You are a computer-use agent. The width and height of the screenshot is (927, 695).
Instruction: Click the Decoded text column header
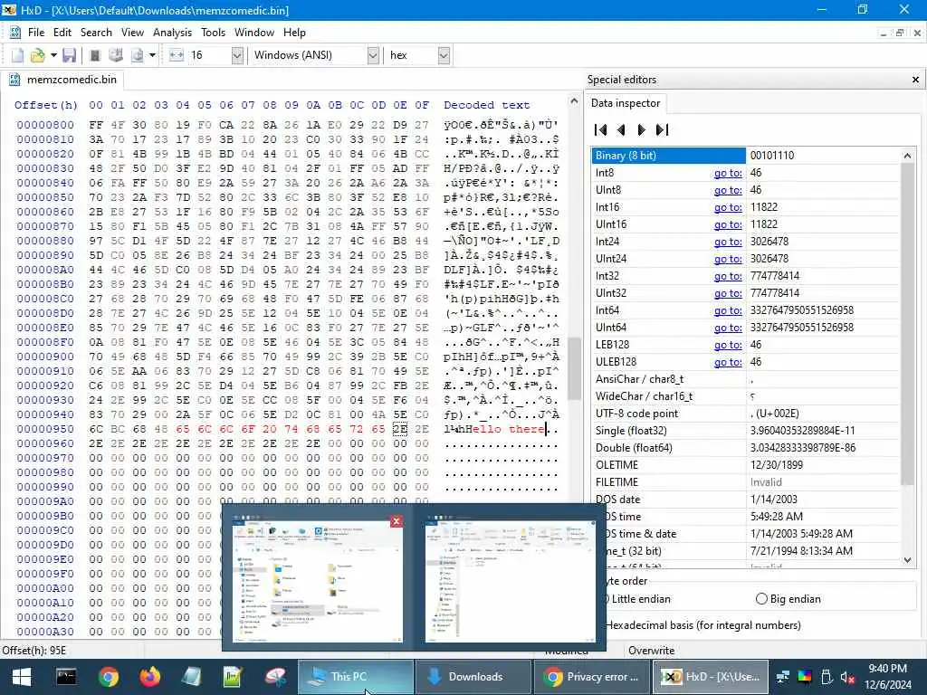(486, 105)
